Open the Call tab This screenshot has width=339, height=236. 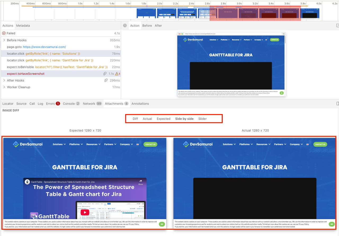(x=32, y=104)
